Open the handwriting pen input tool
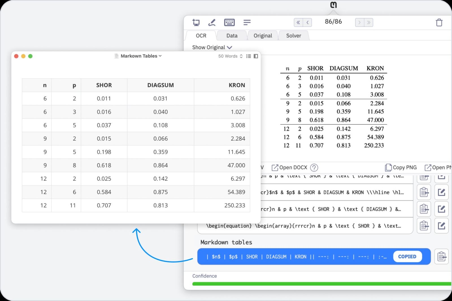This screenshot has width=452, height=301. click(x=212, y=22)
